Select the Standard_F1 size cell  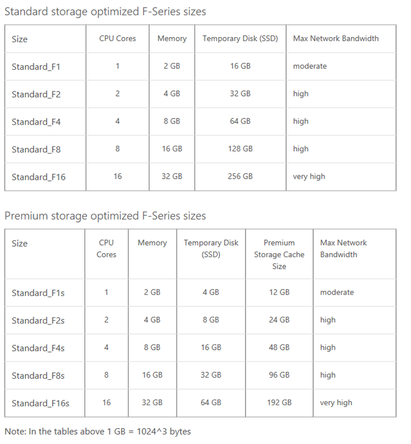pos(36,66)
